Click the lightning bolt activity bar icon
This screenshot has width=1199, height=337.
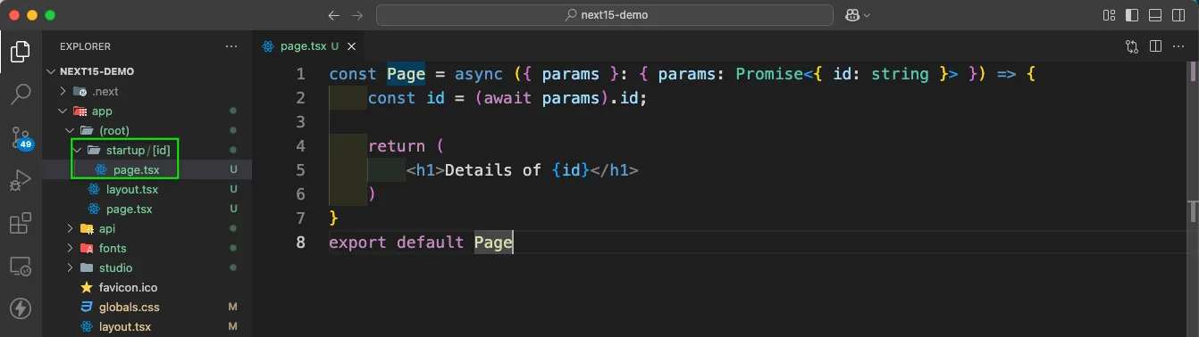(x=21, y=308)
